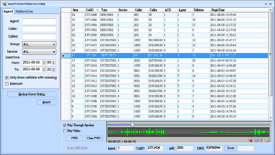Increase the To date with up arrow

44,68
